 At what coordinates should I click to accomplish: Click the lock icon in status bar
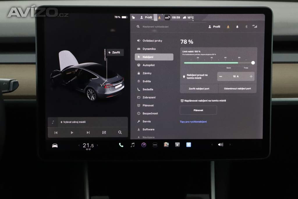pyautogui.click(x=133, y=17)
